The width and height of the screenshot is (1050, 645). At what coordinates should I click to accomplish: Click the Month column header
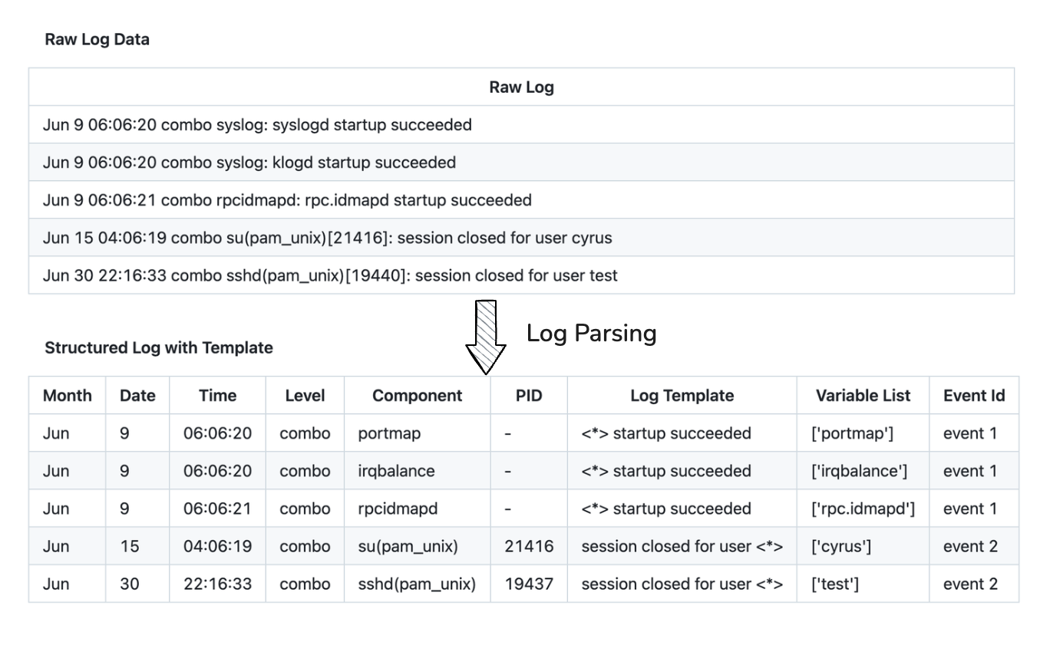tap(67, 396)
